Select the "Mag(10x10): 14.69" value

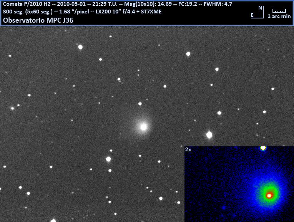pos(148,4)
